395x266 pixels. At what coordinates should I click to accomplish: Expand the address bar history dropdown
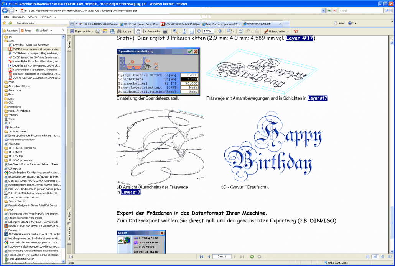[323, 11]
